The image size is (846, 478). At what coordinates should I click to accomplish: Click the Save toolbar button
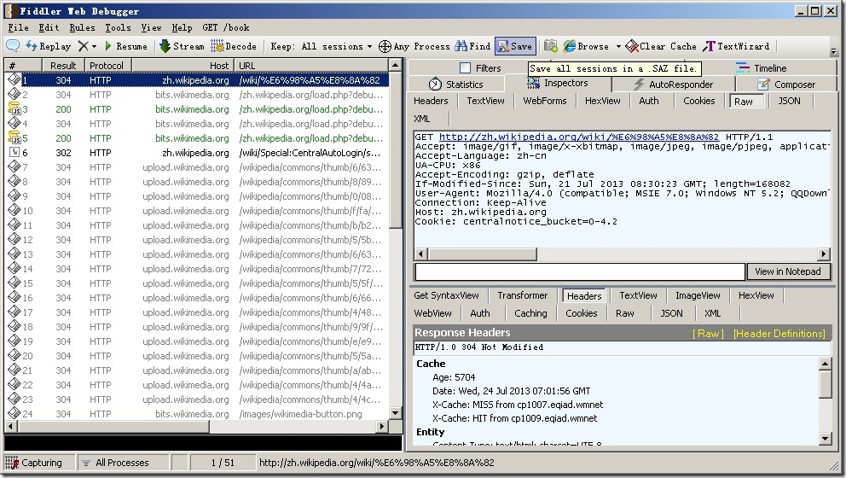(515, 46)
